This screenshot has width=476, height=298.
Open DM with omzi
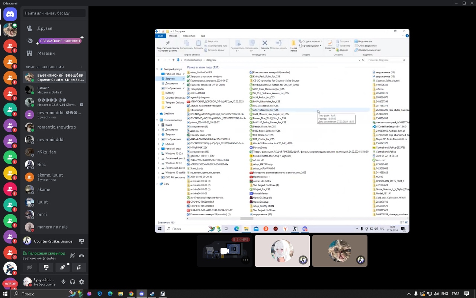tap(54, 214)
